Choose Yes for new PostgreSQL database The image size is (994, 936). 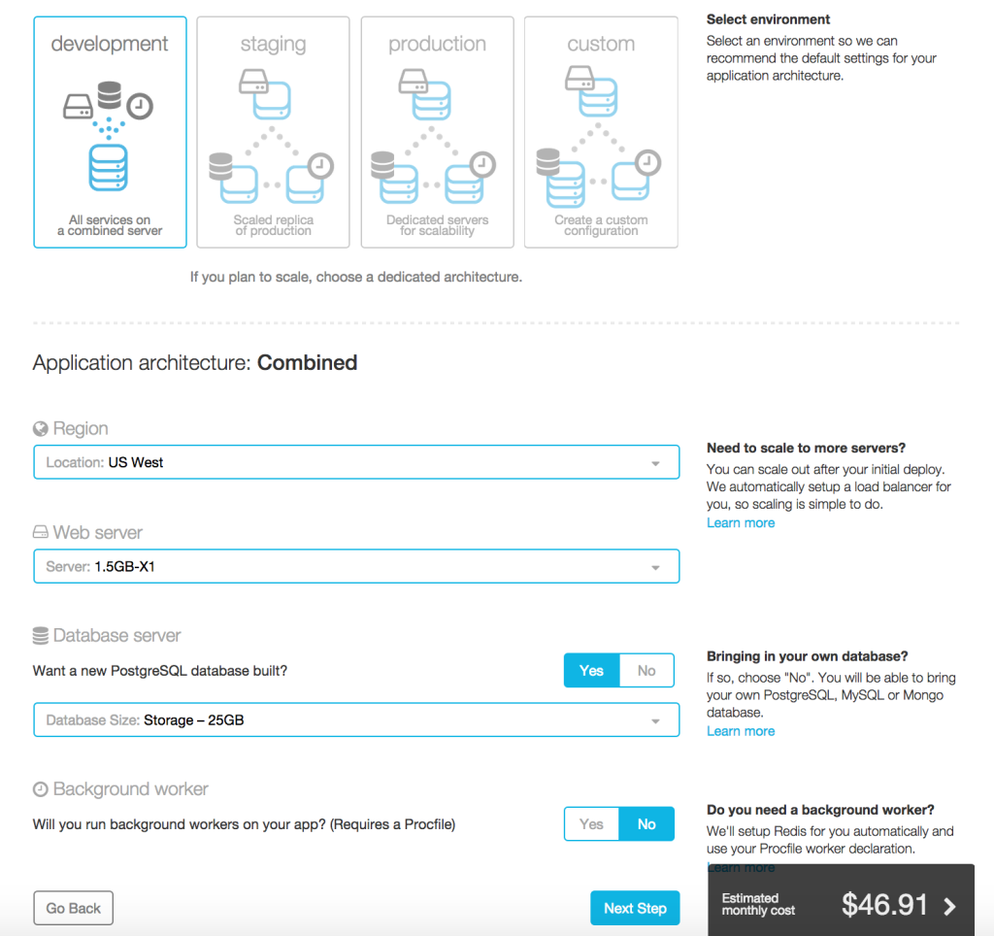[591, 671]
